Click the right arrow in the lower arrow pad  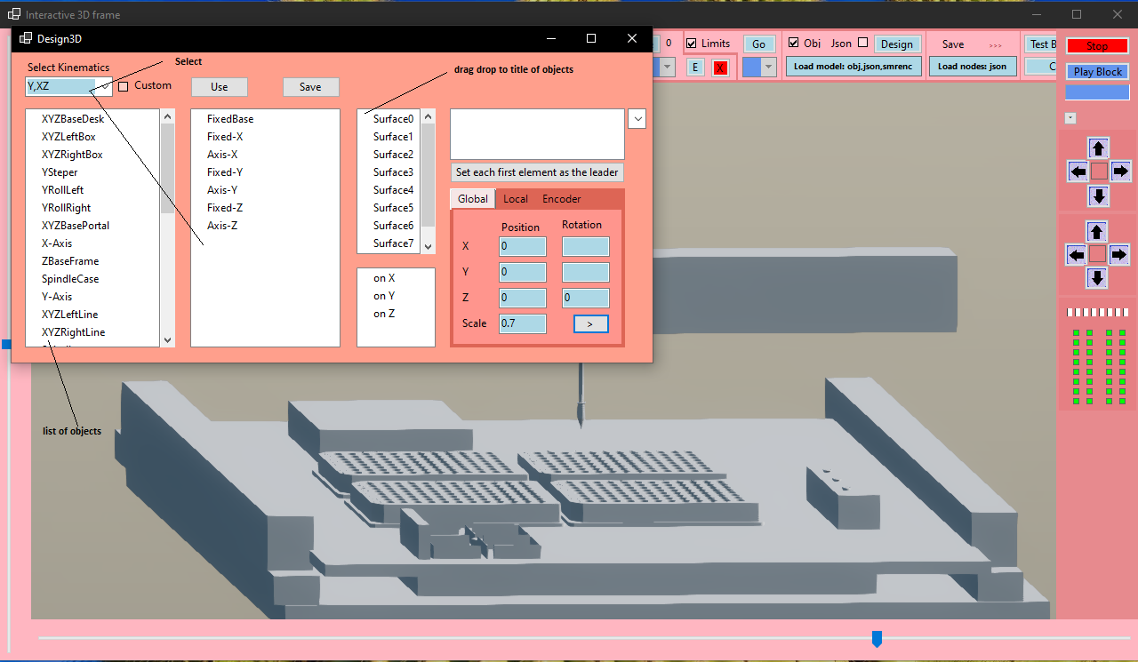point(1118,255)
